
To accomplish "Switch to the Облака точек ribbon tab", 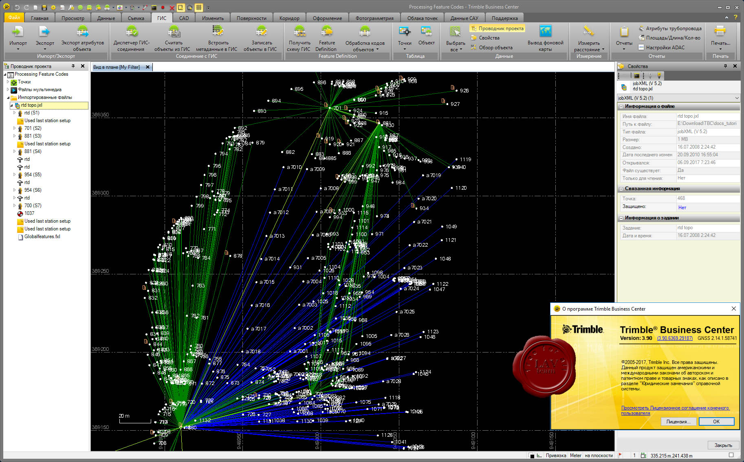I will pyautogui.click(x=422, y=18).
